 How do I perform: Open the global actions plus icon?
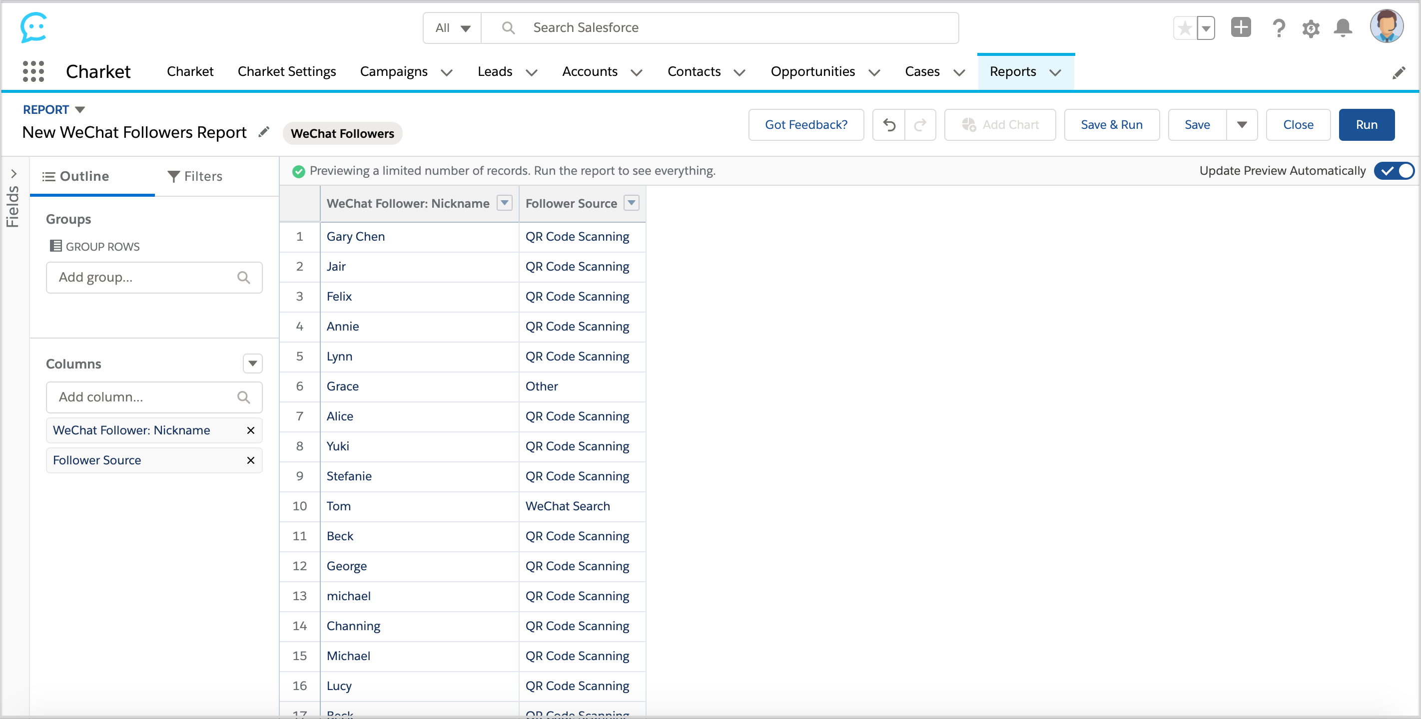tap(1241, 27)
